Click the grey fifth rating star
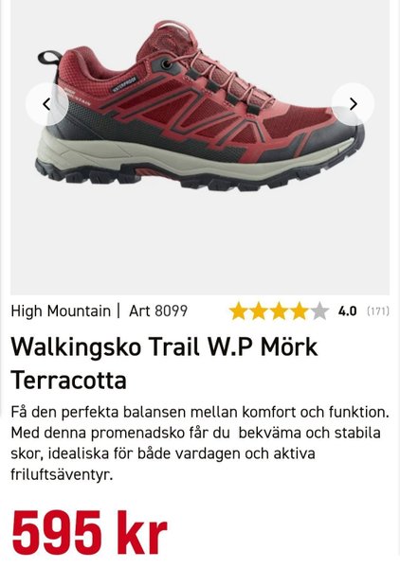Image resolution: width=400 pixels, height=568 pixels. click(x=319, y=311)
